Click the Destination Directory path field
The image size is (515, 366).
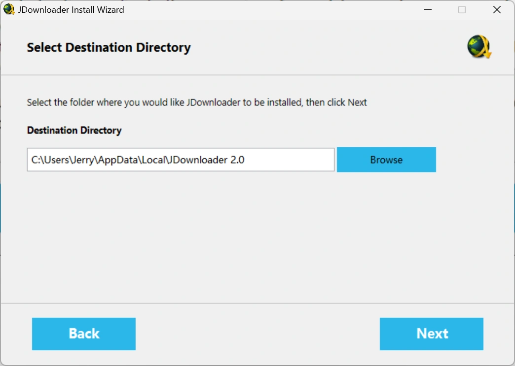click(181, 160)
